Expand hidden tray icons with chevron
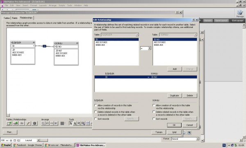Screen dimensions: 246x148 [x=229, y=145]
